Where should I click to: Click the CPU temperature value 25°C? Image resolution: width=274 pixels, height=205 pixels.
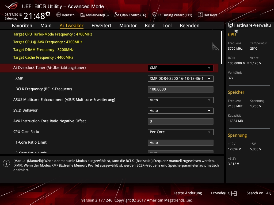(x=254, y=49)
